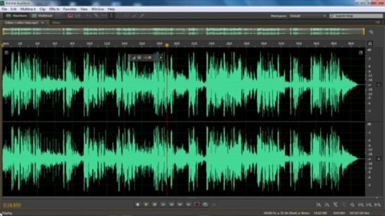Select the Spot Healing Brush tool

(142, 16)
